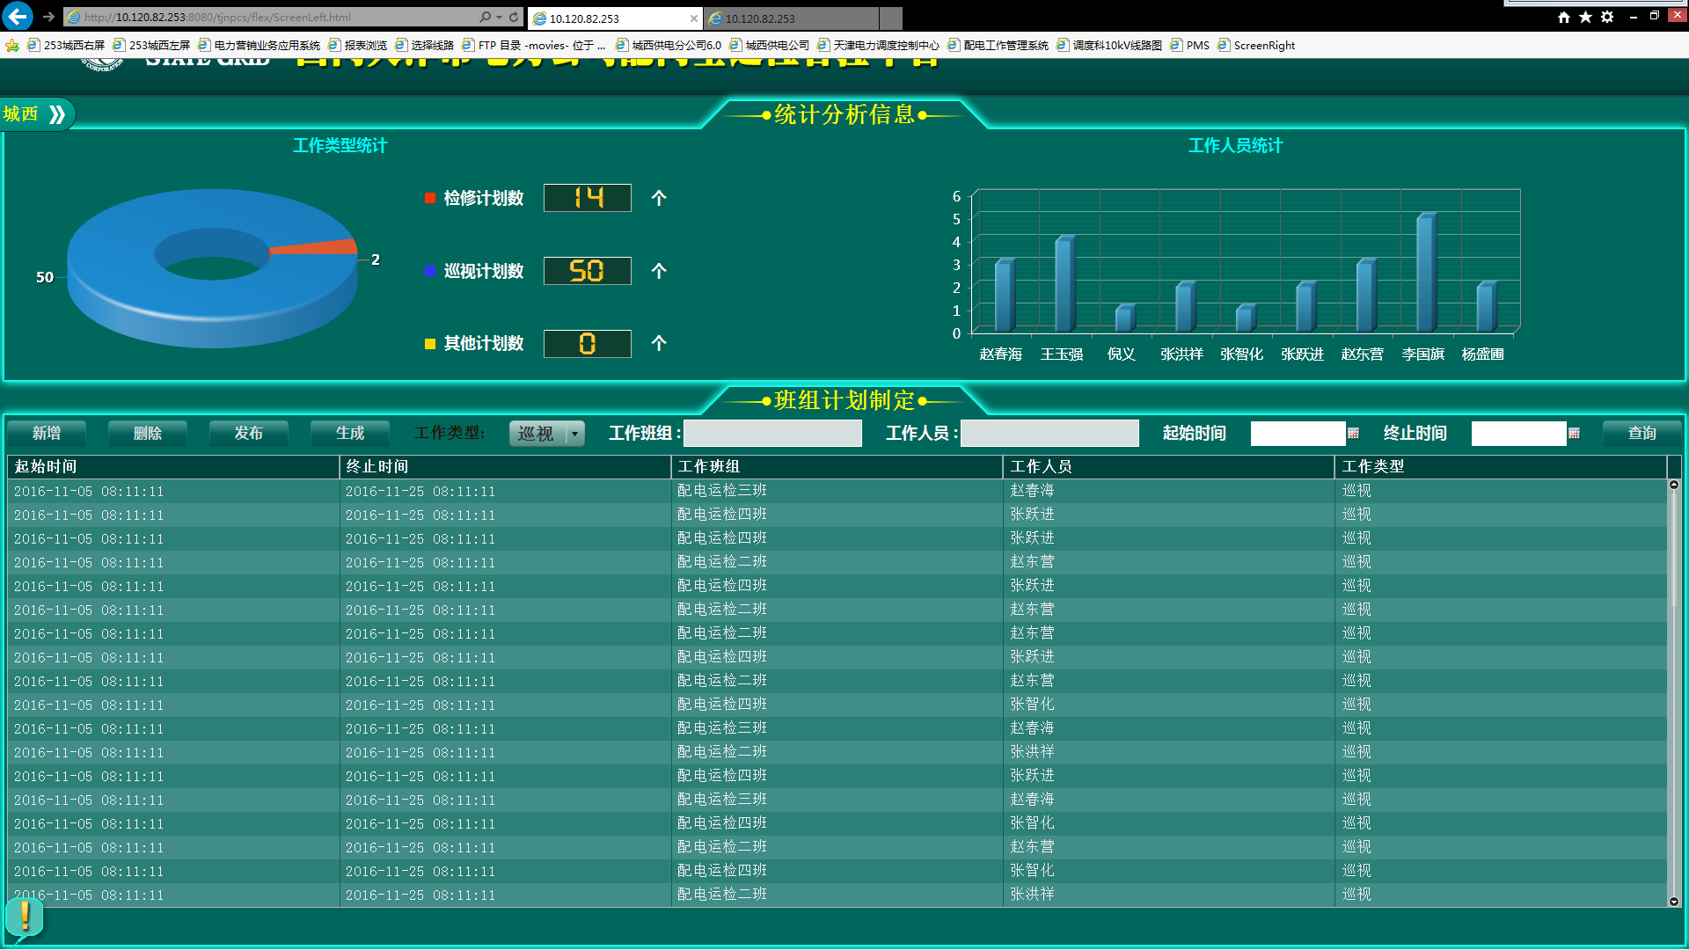The width and height of the screenshot is (1689, 950).
Task: Open browser settings gear icon
Action: pyautogui.click(x=1607, y=17)
